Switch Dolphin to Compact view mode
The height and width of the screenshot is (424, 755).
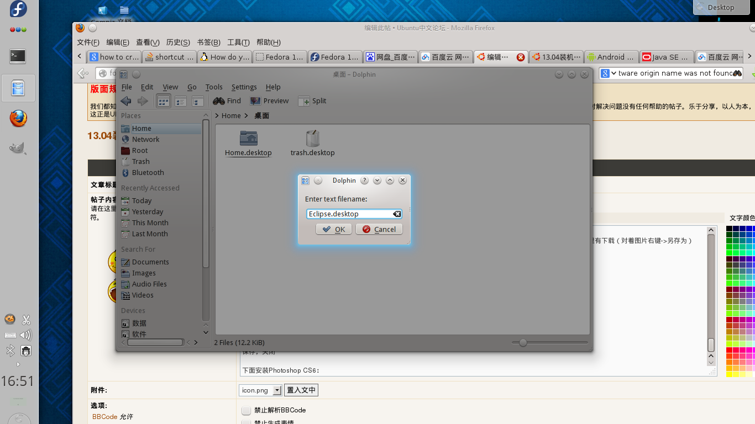pos(180,101)
